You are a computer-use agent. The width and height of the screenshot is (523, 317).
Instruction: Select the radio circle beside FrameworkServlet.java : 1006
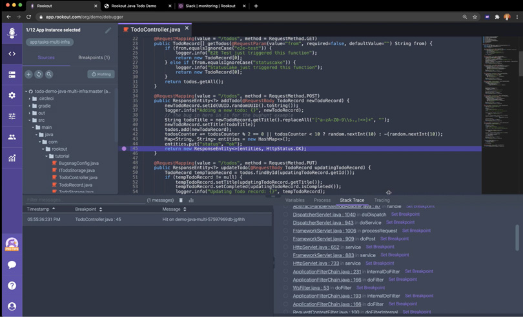(285, 231)
